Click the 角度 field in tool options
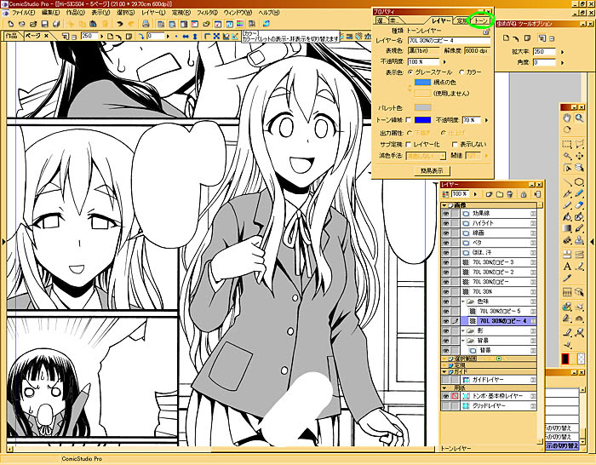Screen dimensions: 596x465 pyautogui.click(x=544, y=62)
